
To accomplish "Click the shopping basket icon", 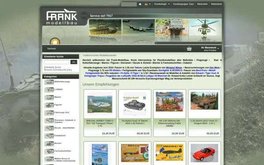I will pyautogui.click(x=189, y=48).
